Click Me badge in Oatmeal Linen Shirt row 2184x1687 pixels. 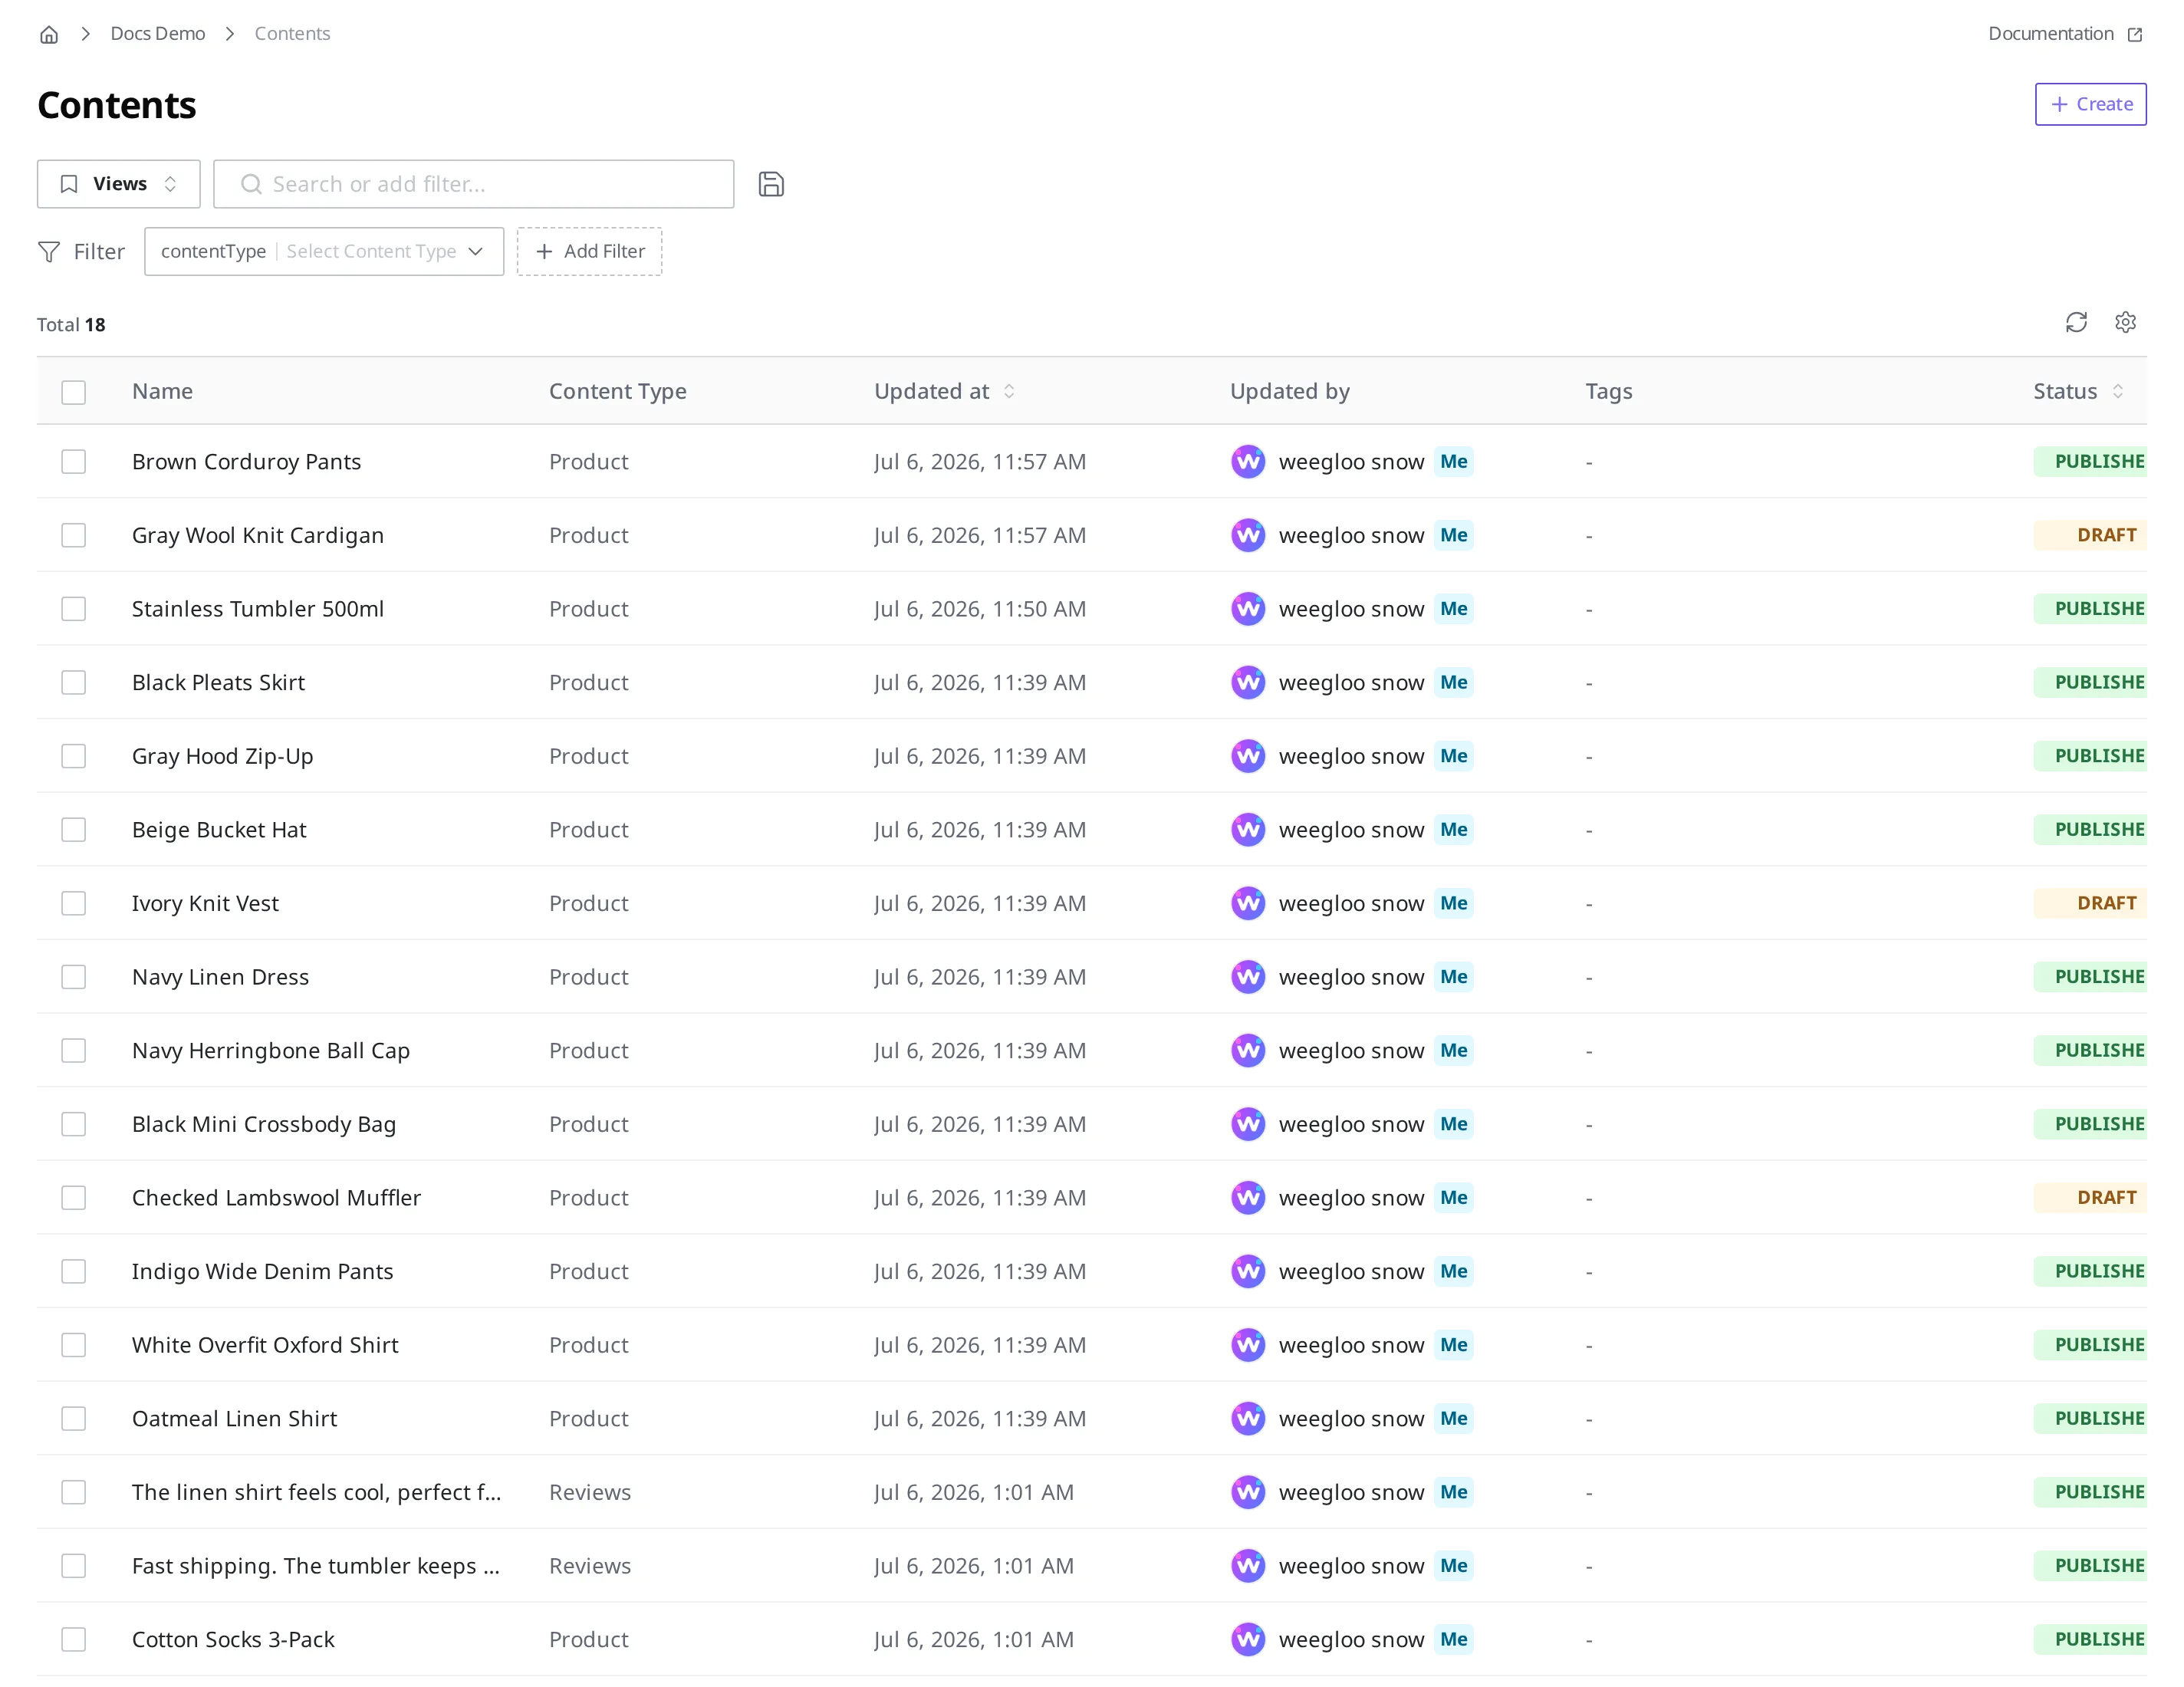[1453, 1418]
